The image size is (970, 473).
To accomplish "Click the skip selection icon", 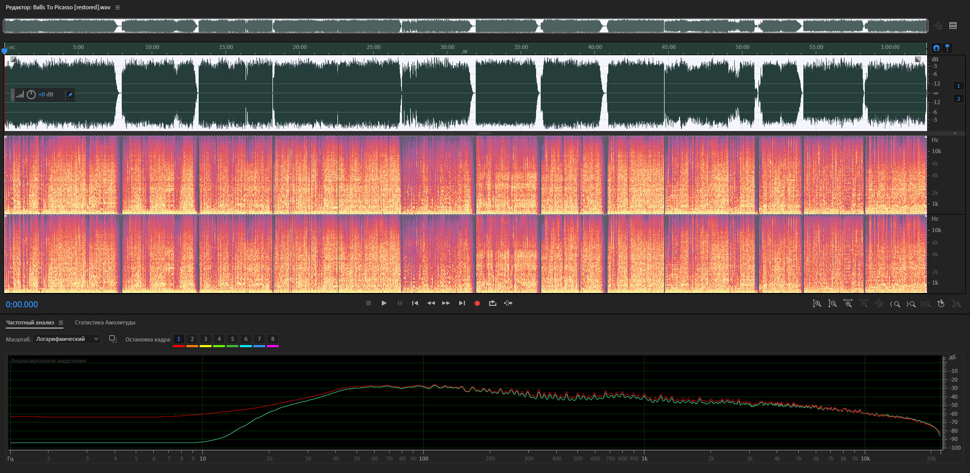I will click(508, 303).
